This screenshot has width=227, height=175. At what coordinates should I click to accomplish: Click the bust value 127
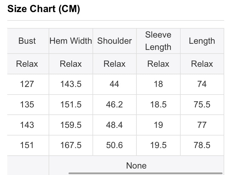coord(27,84)
